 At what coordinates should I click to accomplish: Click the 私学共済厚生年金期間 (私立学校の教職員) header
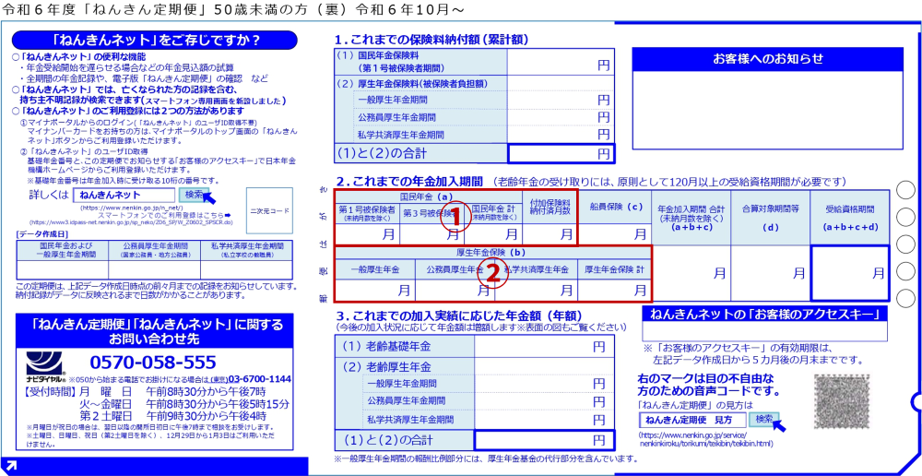click(x=246, y=250)
